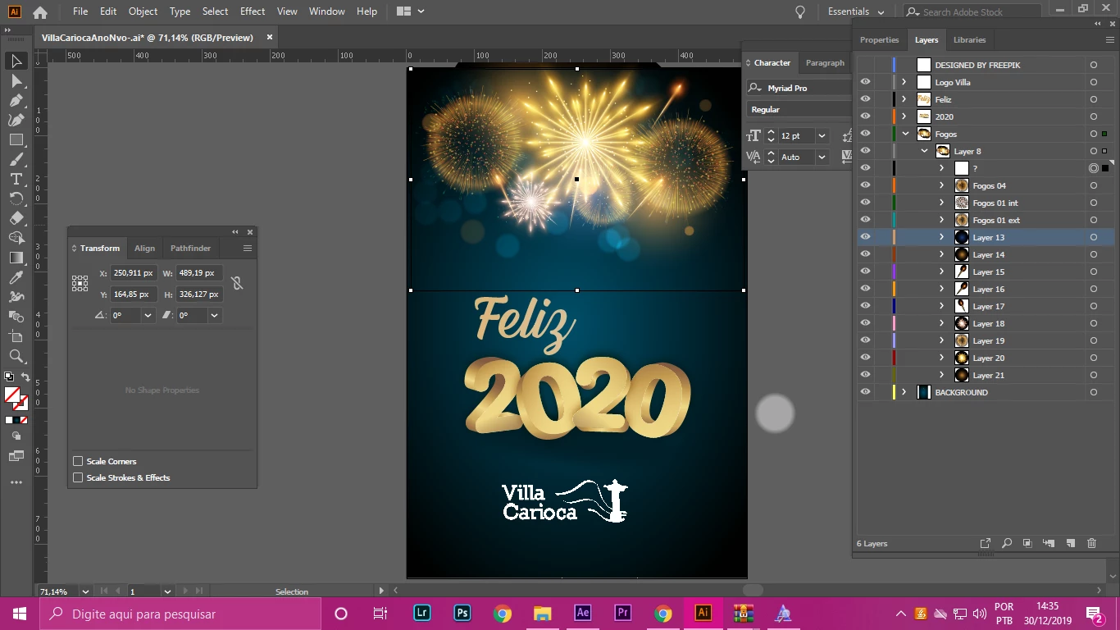The width and height of the screenshot is (1120, 630).
Task: Select the Selection tool arrow
Action: [16, 61]
